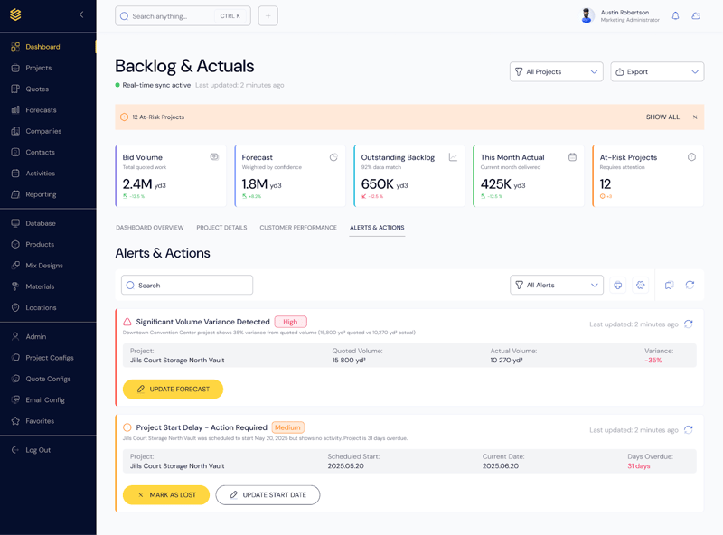Image resolution: width=723 pixels, height=535 pixels.
Task: Click the cloud sync icon in header
Action: tap(696, 16)
